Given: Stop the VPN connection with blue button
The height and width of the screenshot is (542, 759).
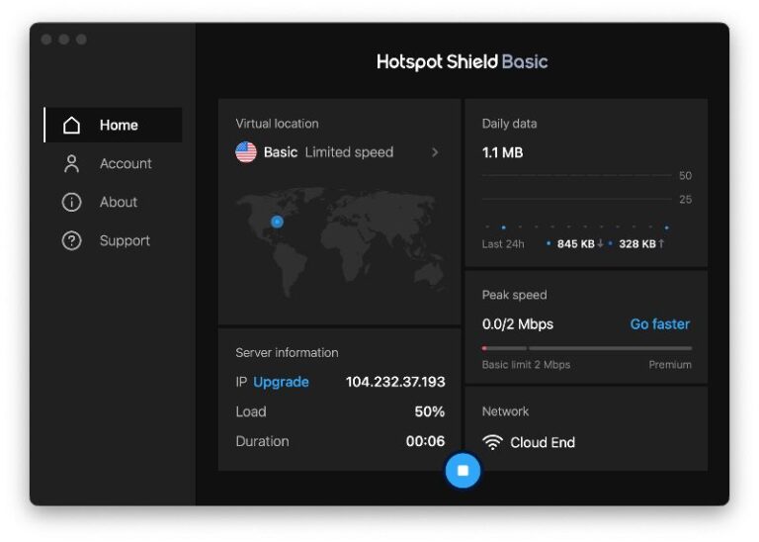Looking at the screenshot, I should coord(463,471).
